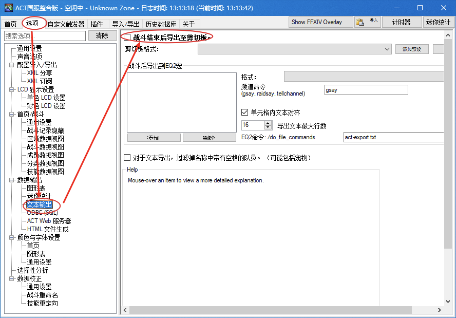Collapse the 颜色与字体设置 tree node

click(x=12, y=238)
